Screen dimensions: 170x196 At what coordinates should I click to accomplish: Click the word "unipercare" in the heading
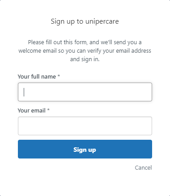102,21
